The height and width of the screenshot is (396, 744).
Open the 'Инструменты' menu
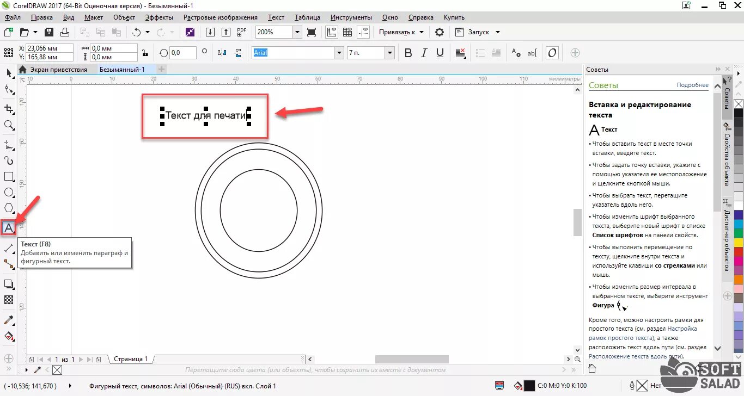pos(351,17)
